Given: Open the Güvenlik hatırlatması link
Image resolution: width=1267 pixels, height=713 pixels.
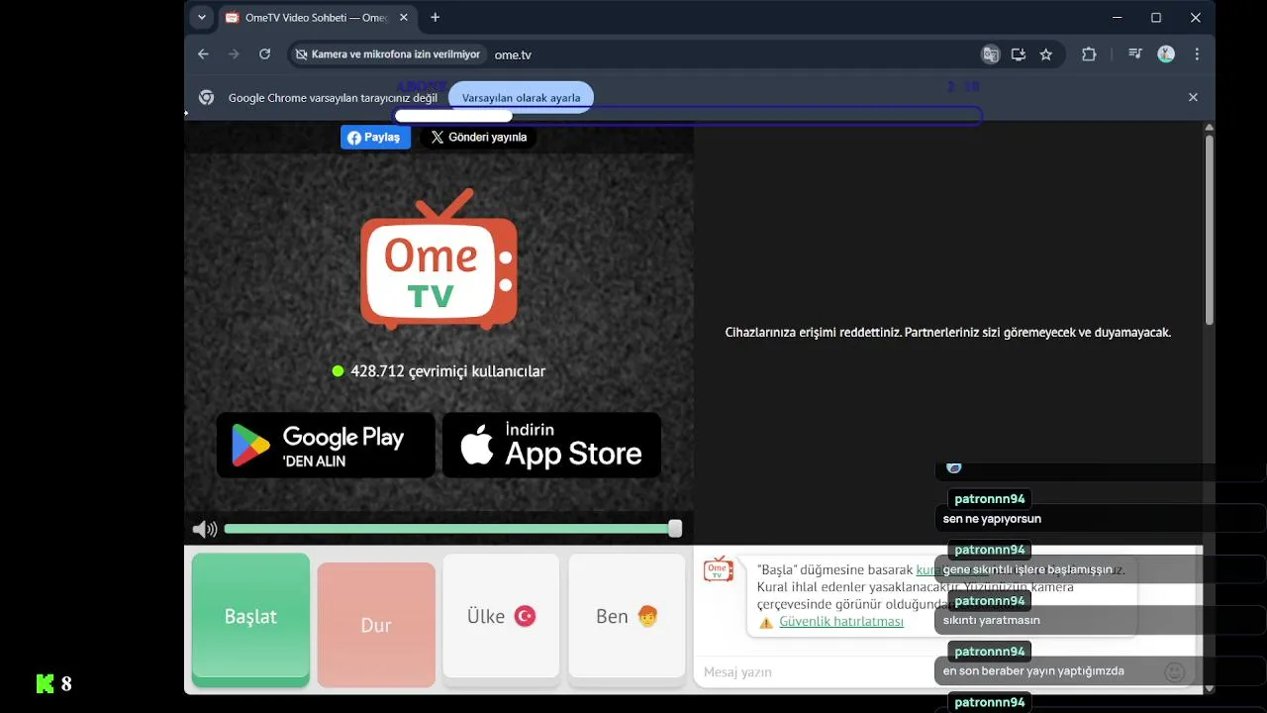Looking at the screenshot, I should (x=841, y=622).
